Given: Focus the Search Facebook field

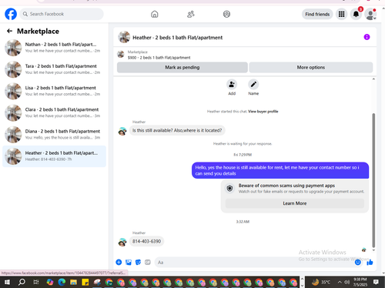Looking at the screenshot, I should point(62,14).
